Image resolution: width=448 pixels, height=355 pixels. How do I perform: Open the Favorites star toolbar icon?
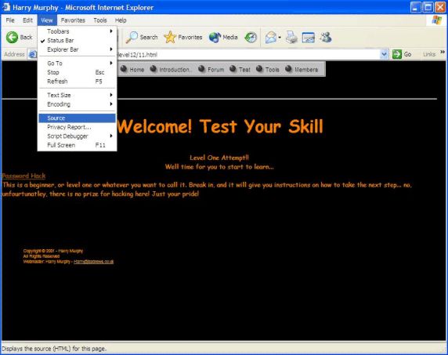coord(170,37)
